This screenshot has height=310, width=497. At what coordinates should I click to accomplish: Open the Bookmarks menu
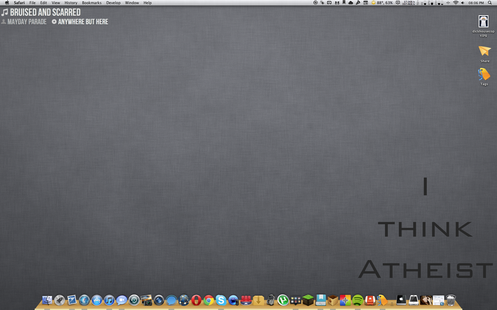pyautogui.click(x=92, y=3)
